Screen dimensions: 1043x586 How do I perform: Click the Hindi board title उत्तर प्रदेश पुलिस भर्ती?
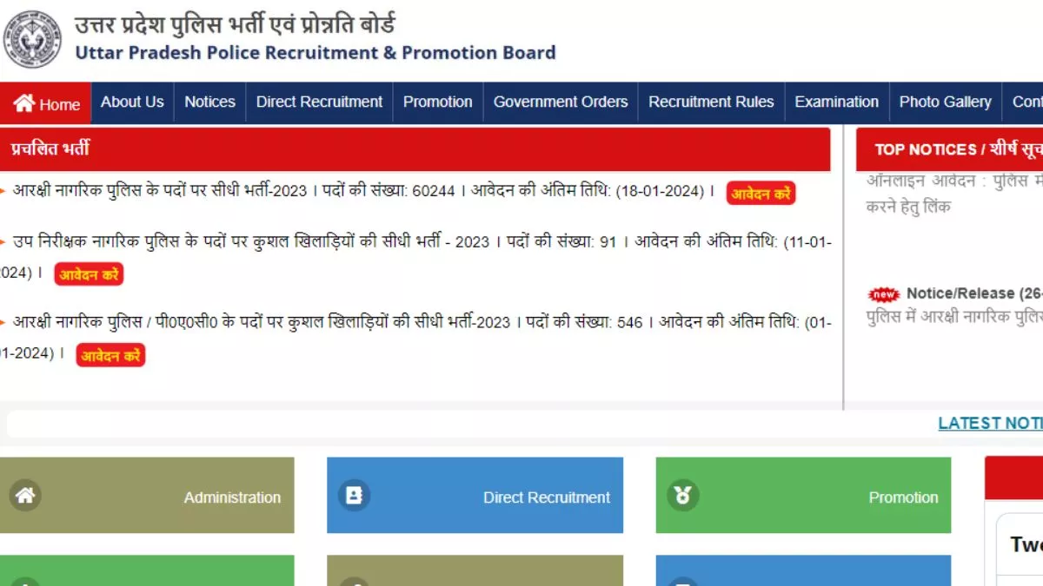coord(236,23)
